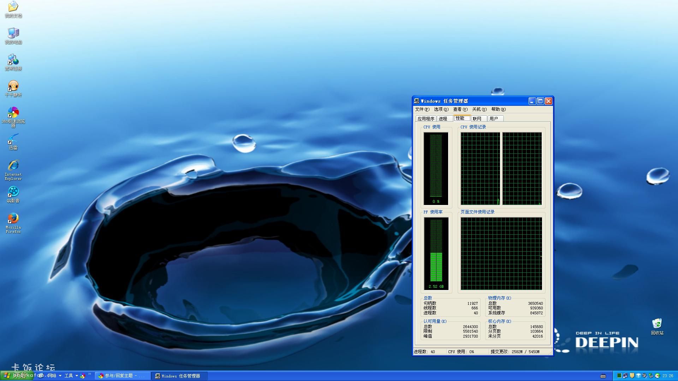Image resolution: width=678 pixels, height=381 pixels.
Task: Click the left CPU 使用记录 graph
Action: click(x=480, y=169)
